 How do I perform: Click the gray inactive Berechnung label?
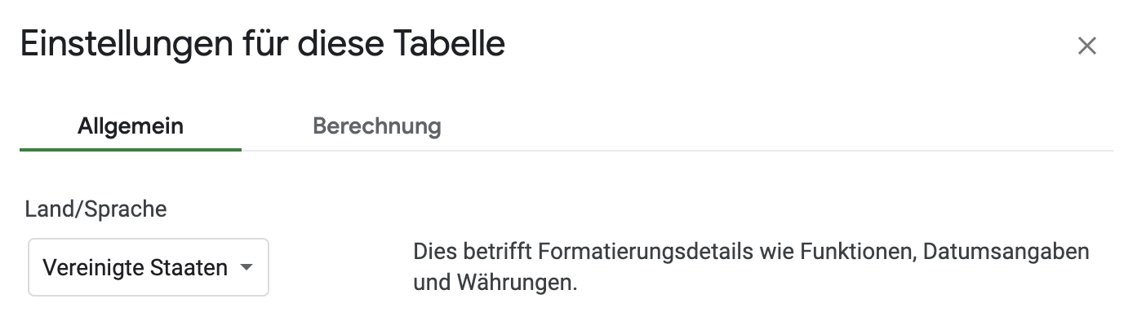point(376,127)
